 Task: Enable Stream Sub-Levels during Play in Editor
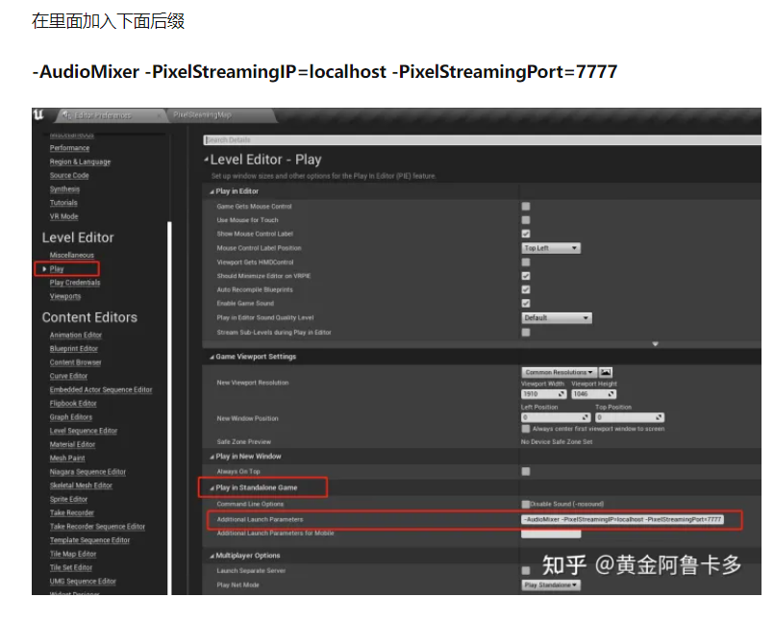tap(526, 333)
